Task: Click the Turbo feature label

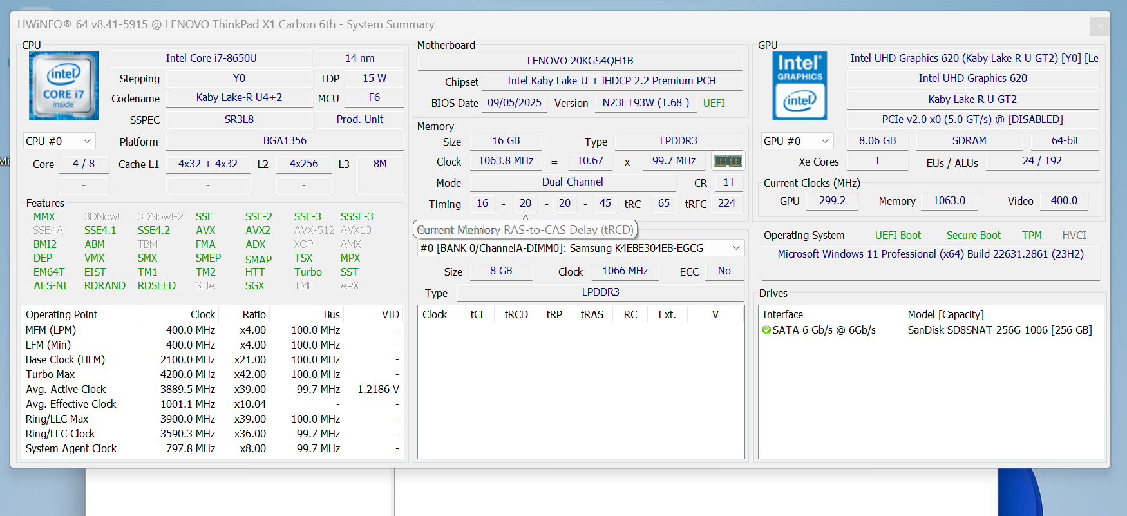Action: click(308, 272)
